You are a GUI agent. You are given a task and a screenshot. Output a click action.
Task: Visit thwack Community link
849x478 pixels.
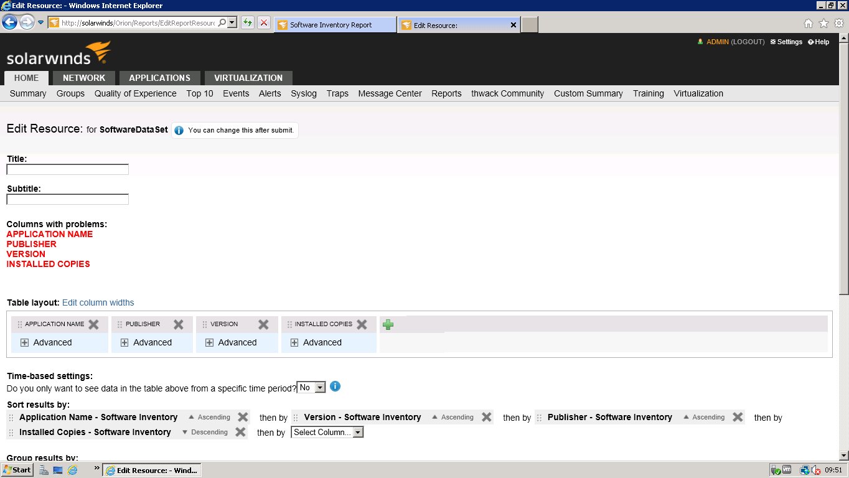point(507,93)
